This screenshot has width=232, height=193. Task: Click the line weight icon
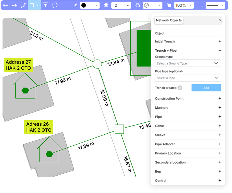pos(106,5)
